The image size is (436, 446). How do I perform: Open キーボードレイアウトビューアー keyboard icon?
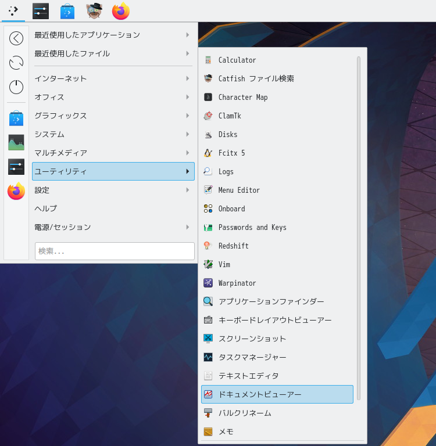tap(208, 320)
